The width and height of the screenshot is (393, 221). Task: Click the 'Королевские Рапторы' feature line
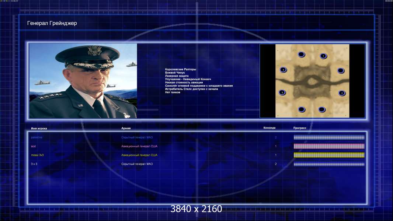[x=180, y=69]
